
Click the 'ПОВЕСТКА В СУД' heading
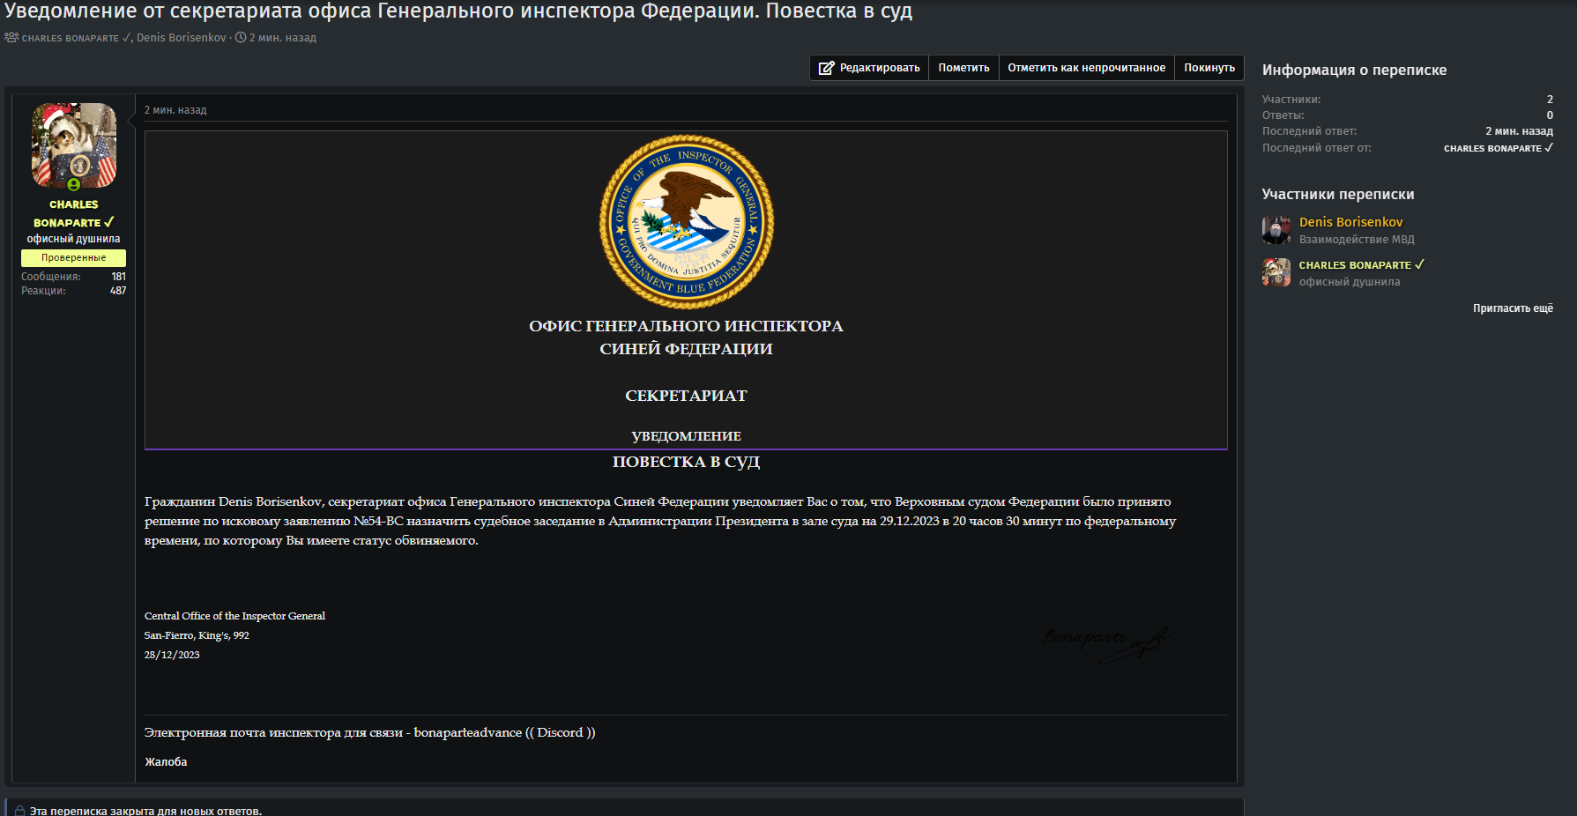686,462
